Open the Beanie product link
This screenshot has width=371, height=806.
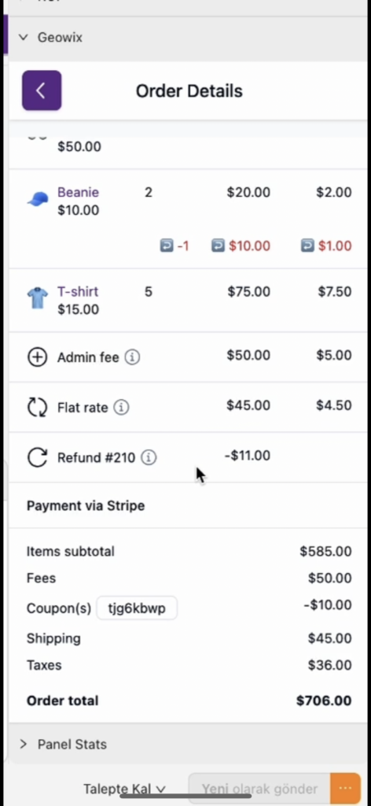(78, 192)
